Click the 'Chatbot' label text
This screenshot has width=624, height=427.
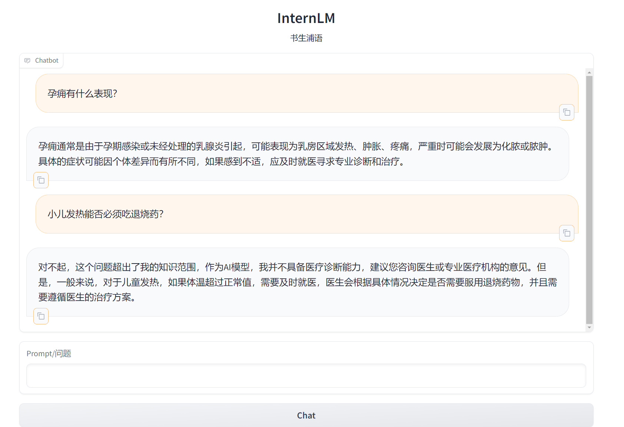47,60
